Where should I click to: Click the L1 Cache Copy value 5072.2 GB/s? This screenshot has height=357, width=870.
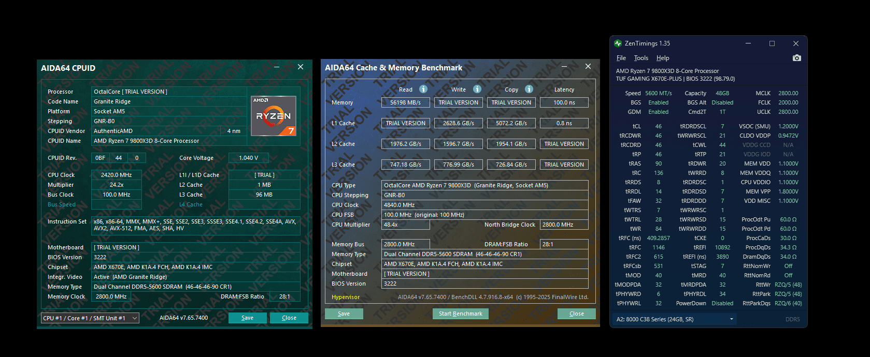[x=511, y=123]
